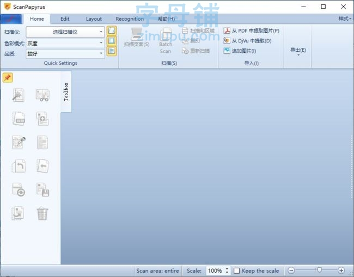Screen dimensions: 354x277
Task: Click the page with pen edit icon
Action: click(19, 143)
